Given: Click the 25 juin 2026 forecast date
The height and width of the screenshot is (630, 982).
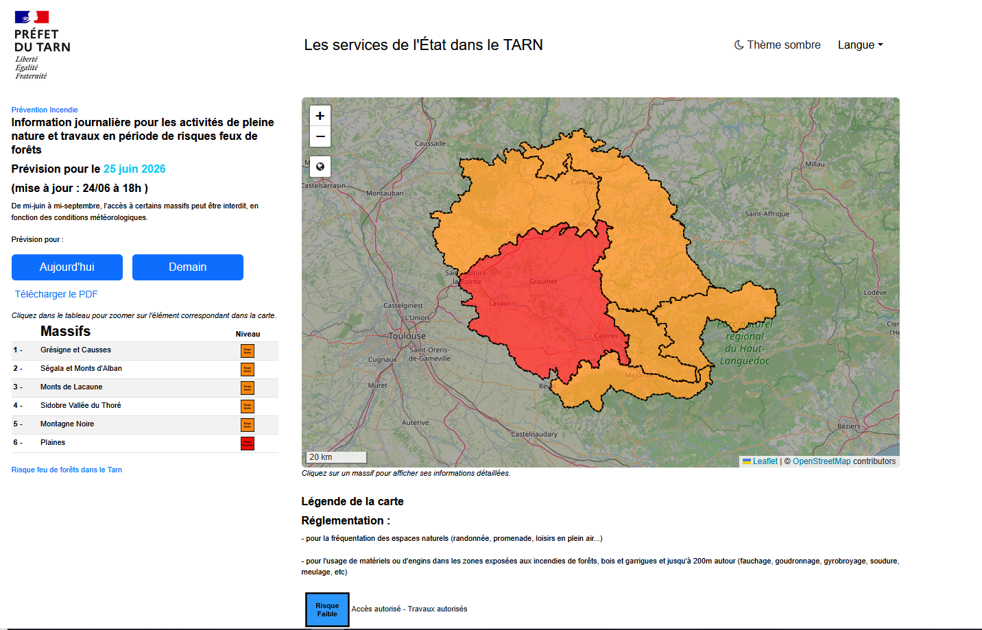Looking at the screenshot, I should (134, 169).
